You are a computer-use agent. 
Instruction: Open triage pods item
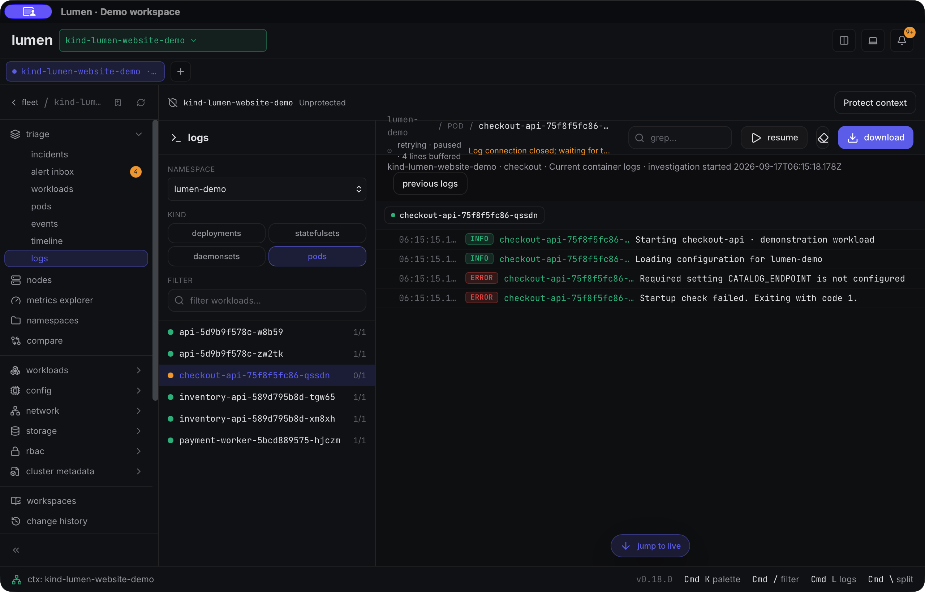[76, 206]
